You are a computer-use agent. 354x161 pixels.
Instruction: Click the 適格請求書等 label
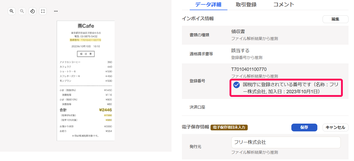click(x=201, y=54)
